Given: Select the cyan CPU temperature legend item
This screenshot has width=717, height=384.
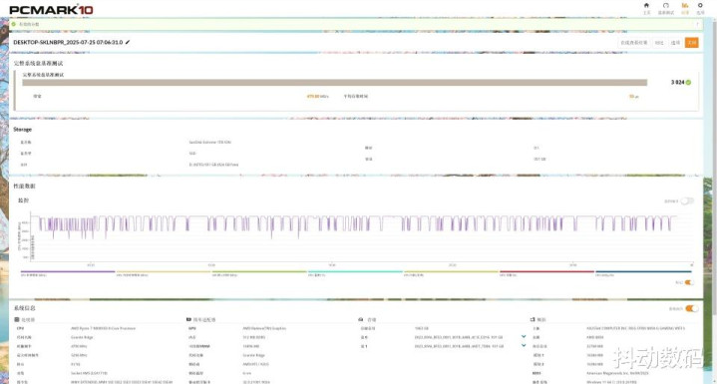Looking at the screenshot, I should tap(355, 273).
